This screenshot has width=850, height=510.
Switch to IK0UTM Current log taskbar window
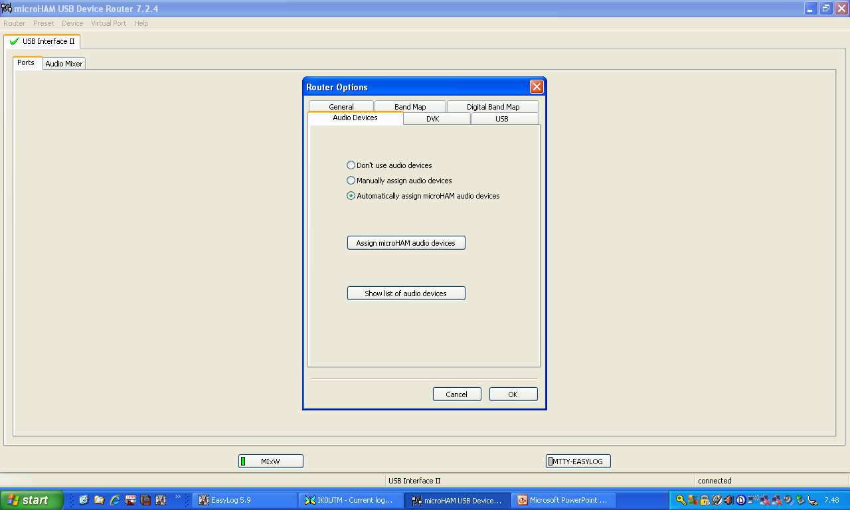pos(351,501)
